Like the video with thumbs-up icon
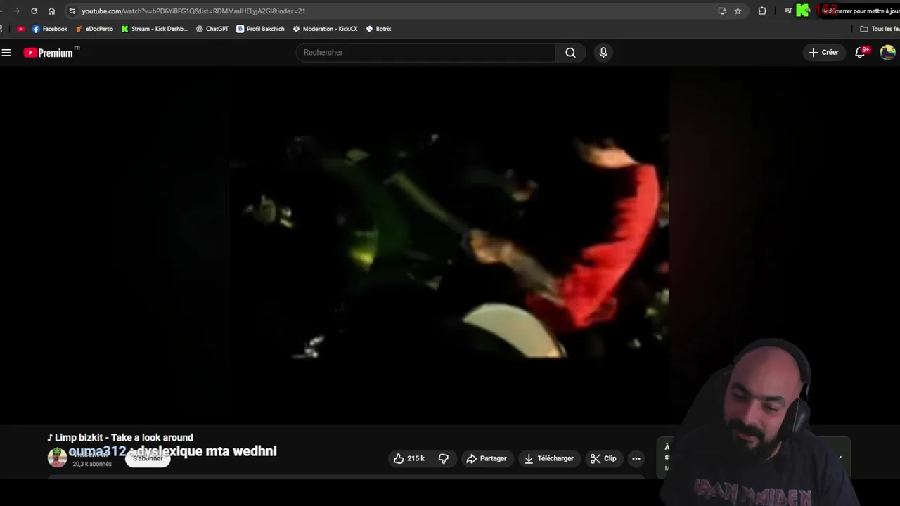The height and width of the screenshot is (506, 900). click(x=409, y=458)
